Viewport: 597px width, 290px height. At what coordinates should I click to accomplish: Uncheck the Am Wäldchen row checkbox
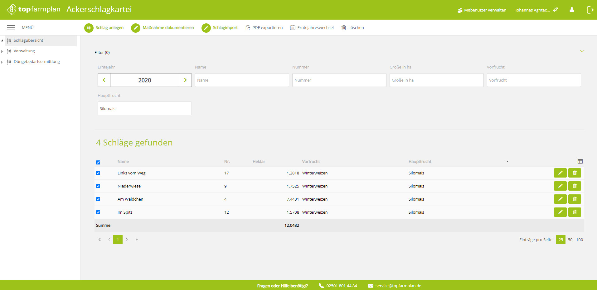(x=98, y=199)
